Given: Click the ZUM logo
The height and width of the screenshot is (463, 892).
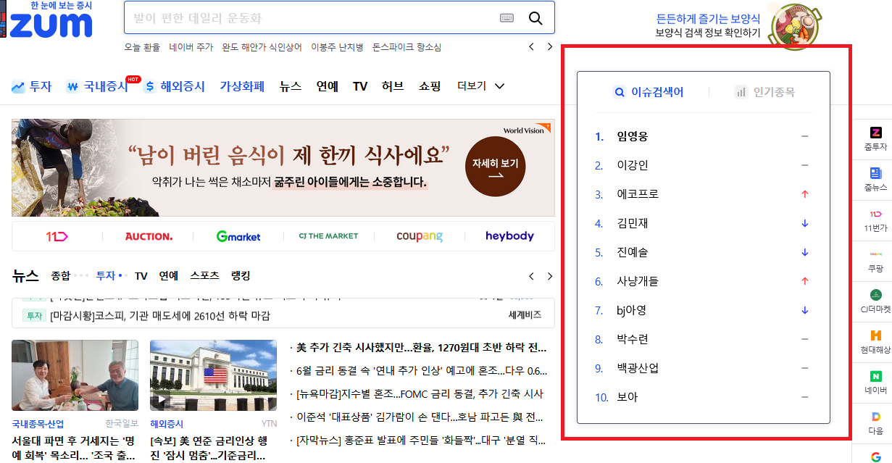Looking at the screenshot, I should [x=51, y=25].
